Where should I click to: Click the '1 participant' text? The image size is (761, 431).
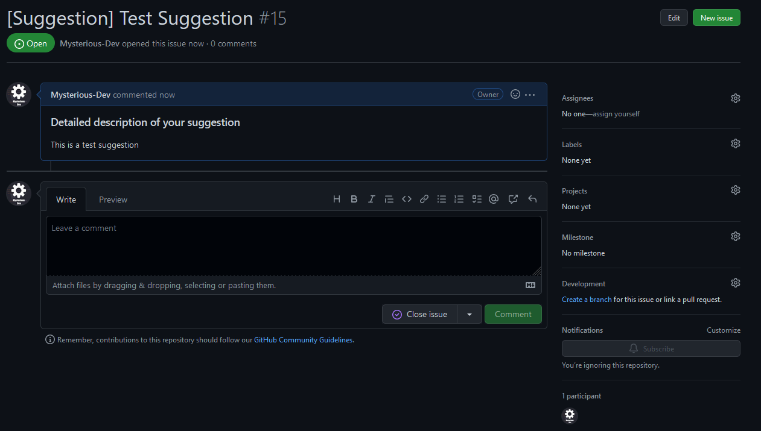[x=581, y=396]
